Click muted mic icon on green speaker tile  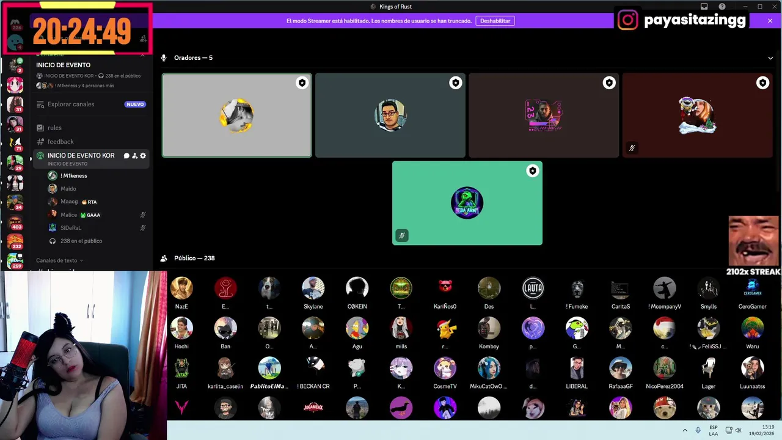(401, 235)
